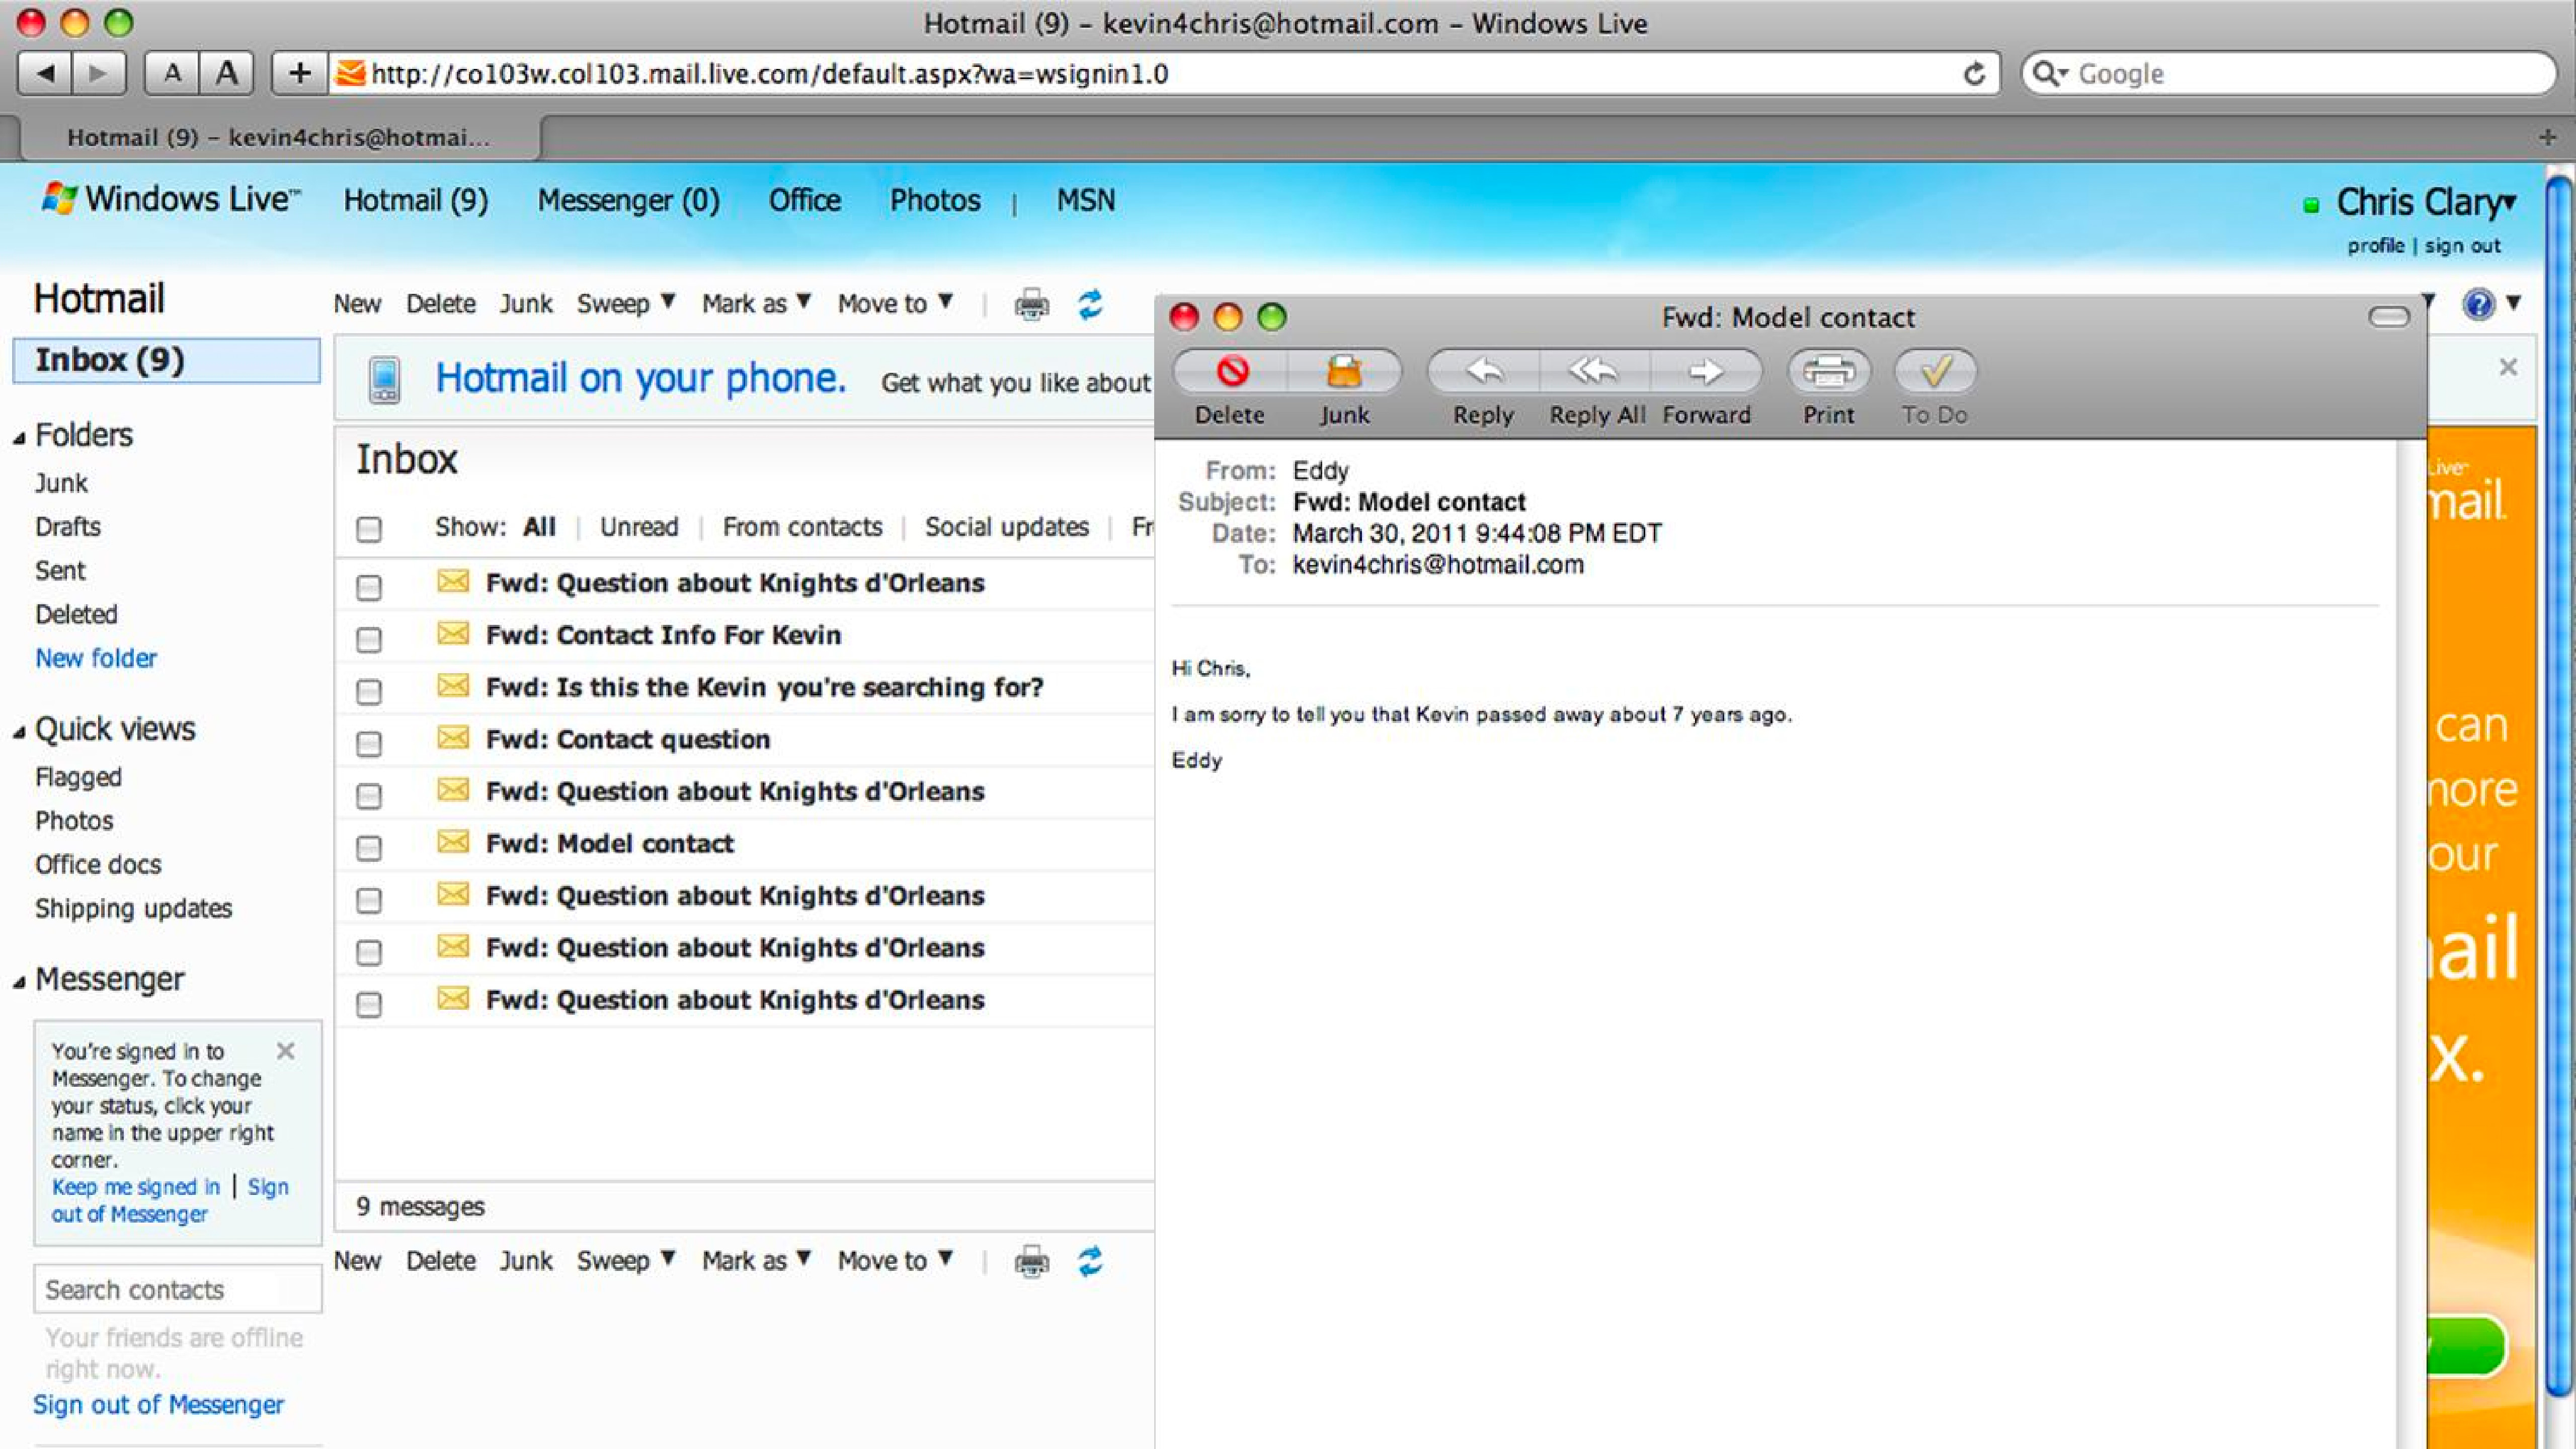Click the Search contacts field

[x=178, y=1289]
